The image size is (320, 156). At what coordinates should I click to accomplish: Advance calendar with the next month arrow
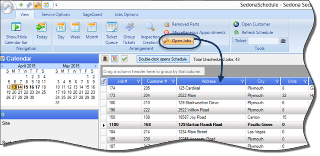[95, 66]
